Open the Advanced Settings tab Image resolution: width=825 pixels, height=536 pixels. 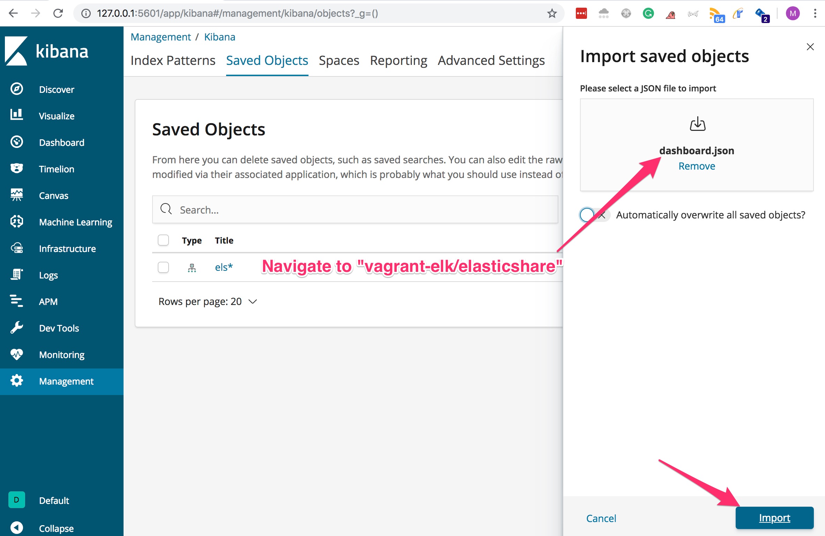[491, 61]
